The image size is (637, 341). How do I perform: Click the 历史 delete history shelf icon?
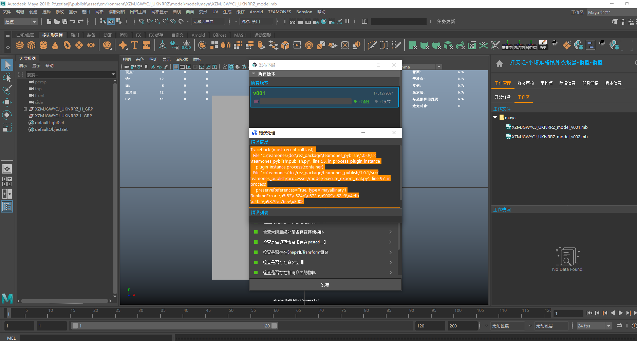click(x=543, y=45)
